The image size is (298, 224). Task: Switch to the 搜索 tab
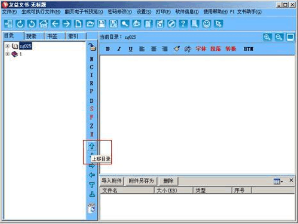tap(31, 36)
